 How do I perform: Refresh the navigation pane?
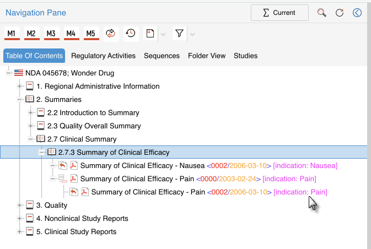click(340, 13)
